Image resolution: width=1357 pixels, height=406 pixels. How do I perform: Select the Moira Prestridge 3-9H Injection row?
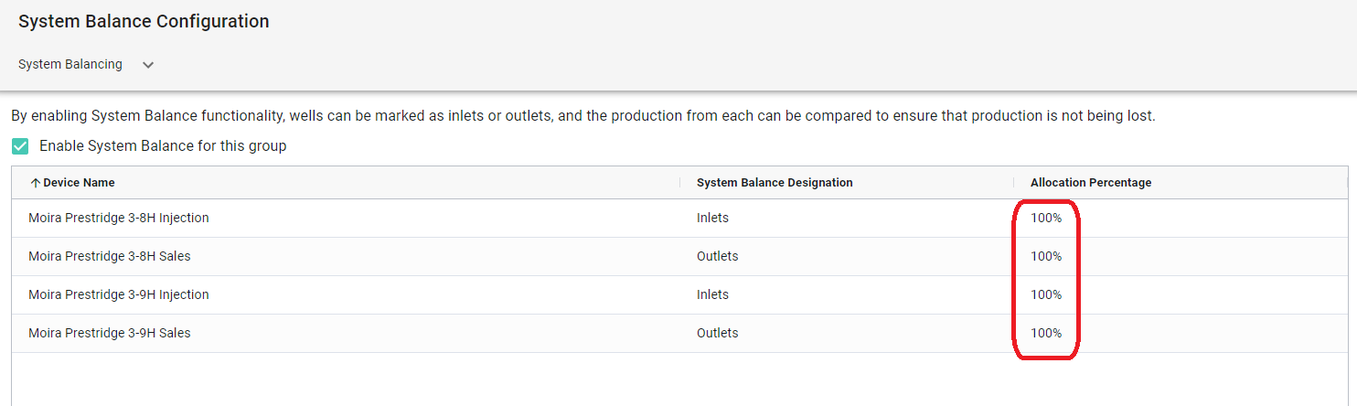click(679, 295)
